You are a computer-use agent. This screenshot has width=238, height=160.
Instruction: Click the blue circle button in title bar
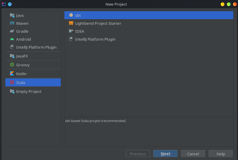10,4
